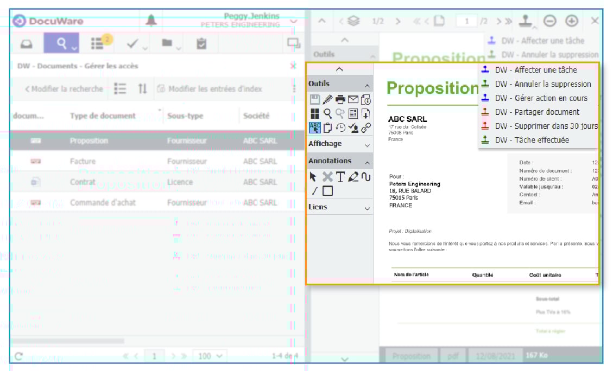Pick the freehand curve annotation tool
Viewport: 613px width, 371px height.
click(366, 176)
